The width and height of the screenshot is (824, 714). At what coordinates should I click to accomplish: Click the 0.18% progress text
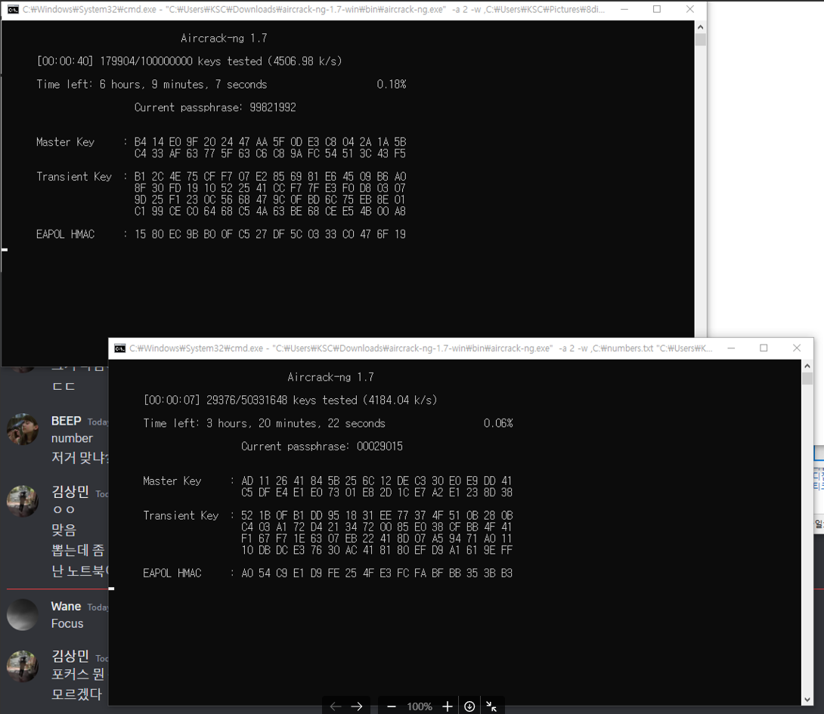pyautogui.click(x=392, y=85)
